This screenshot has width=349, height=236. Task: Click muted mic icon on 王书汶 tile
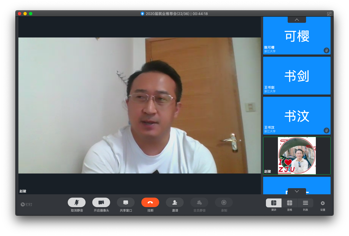point(326,130)
